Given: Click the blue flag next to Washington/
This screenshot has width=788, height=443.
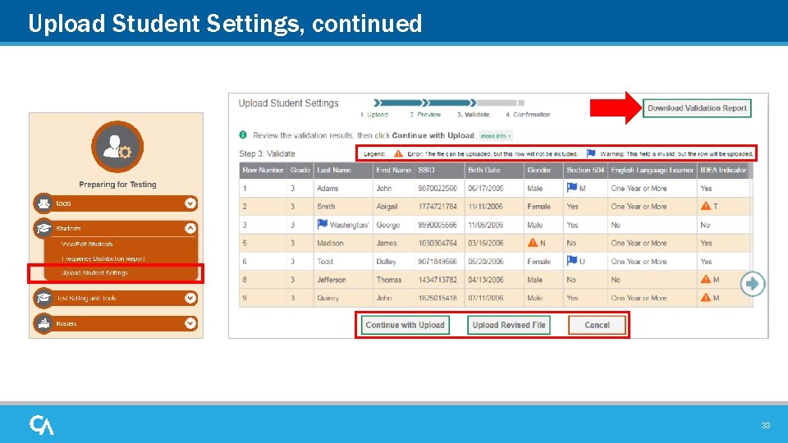Looking at the screenshot, I should click(x=322, y=224).
